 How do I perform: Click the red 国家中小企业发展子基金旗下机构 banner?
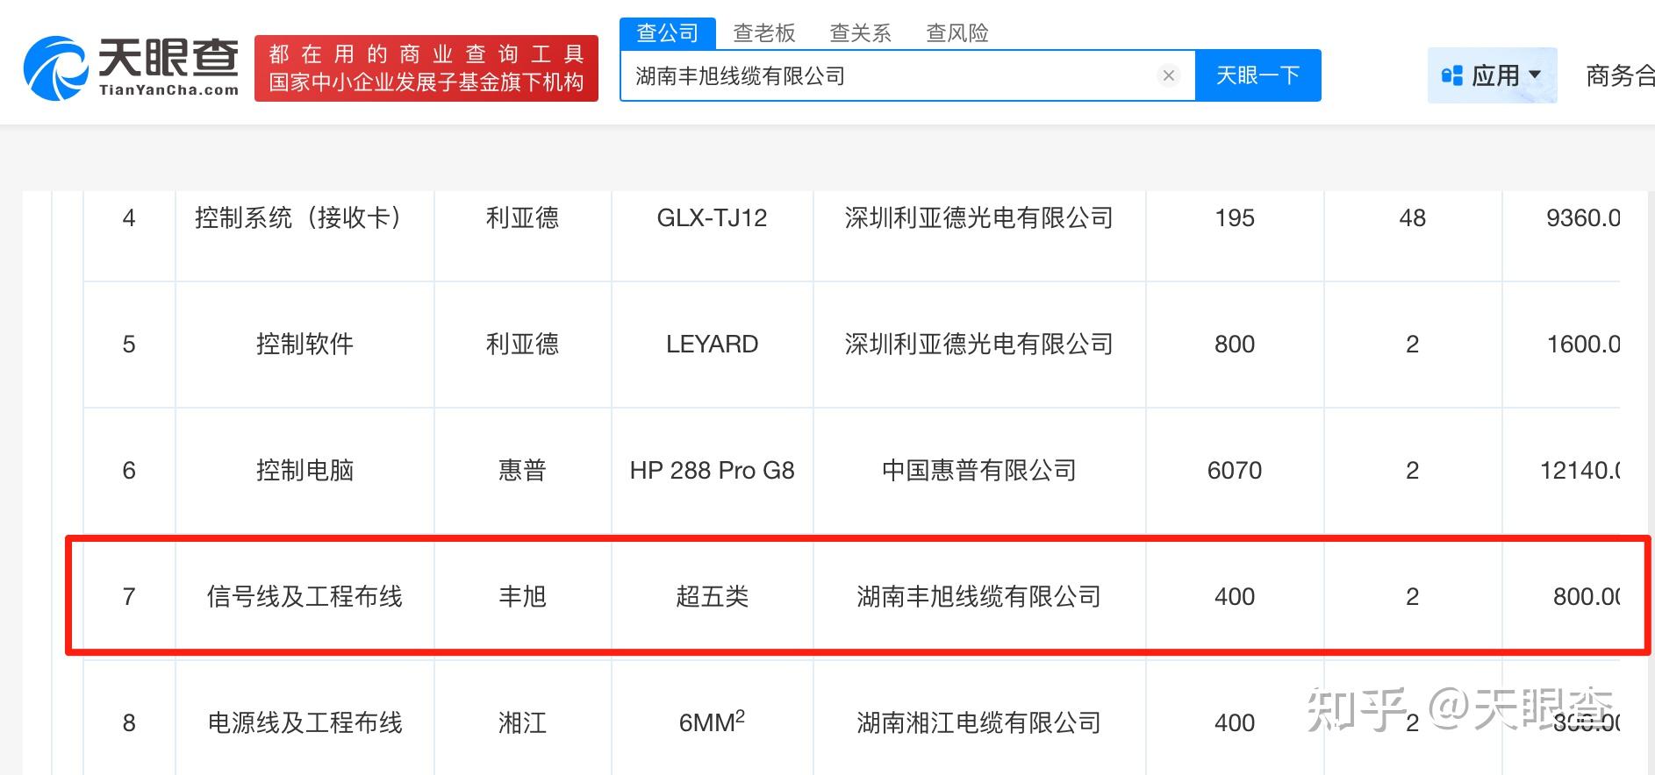coord(426,68)
